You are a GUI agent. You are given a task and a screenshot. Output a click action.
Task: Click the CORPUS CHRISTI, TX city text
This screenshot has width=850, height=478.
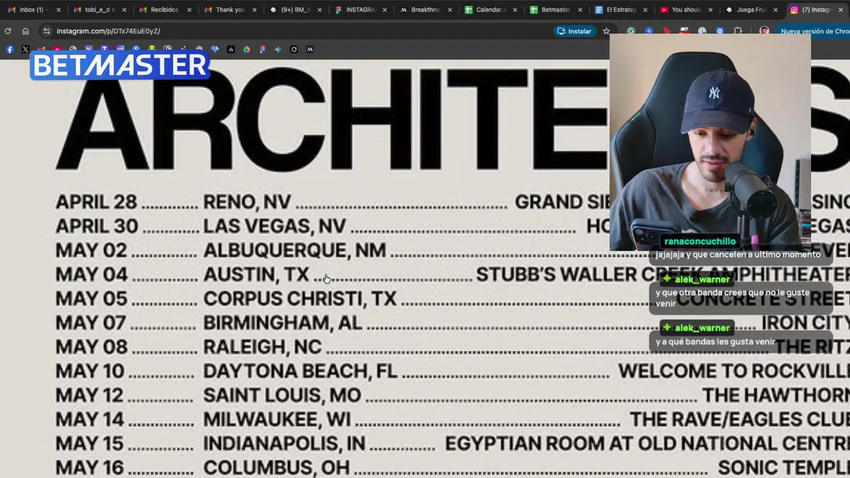pos(299,298)
